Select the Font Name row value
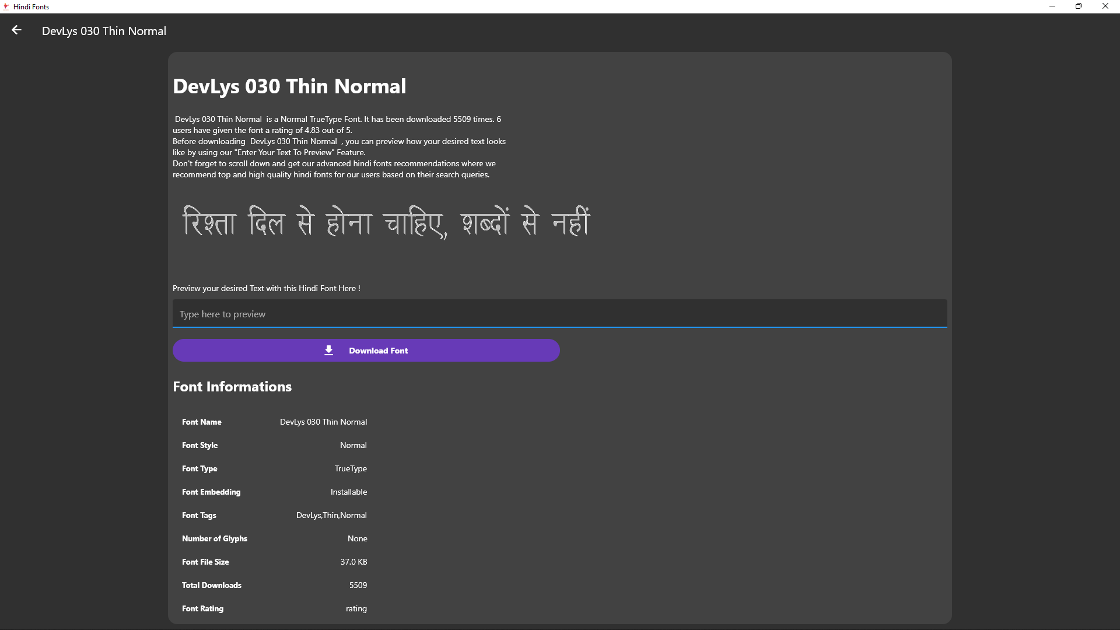 tap(323, 422)
